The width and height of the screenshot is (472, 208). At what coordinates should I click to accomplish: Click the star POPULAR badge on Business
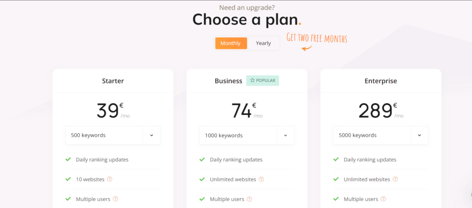pos(262,81)
